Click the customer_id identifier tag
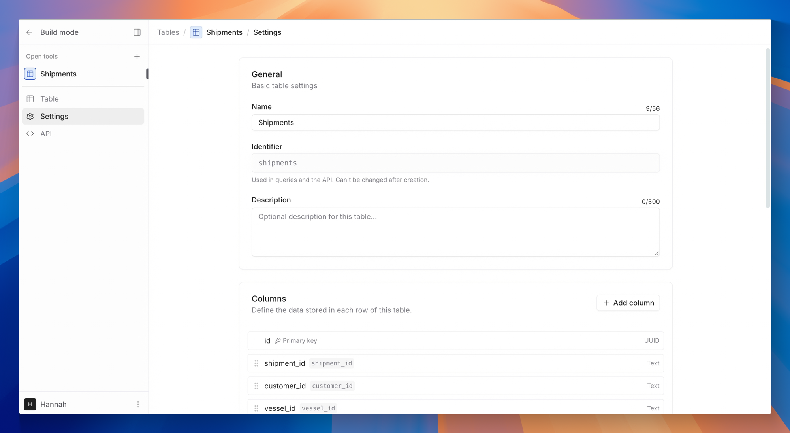The width and height of the screenshot is (790, 433). pyautogui.click(x=332, y=386)
